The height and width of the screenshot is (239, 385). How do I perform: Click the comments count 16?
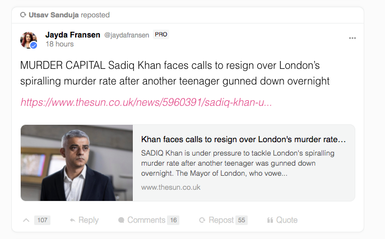(173, 220)
